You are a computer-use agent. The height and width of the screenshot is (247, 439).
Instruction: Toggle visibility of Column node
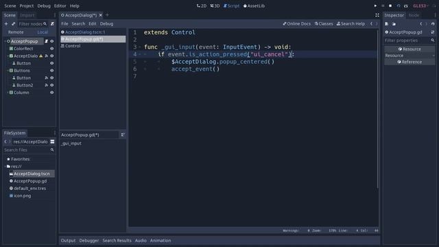(x=52, y=93)
